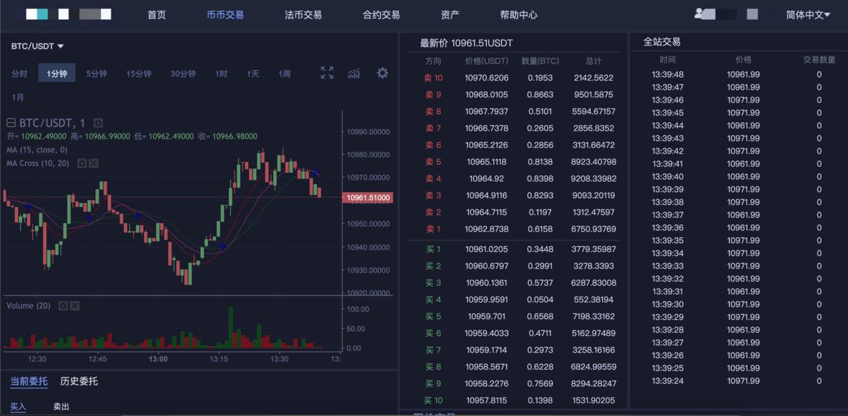Remove the Volume (20) indicator
Image resolution: width=848 pixels, height=416 pixels.
coord(75,305)
